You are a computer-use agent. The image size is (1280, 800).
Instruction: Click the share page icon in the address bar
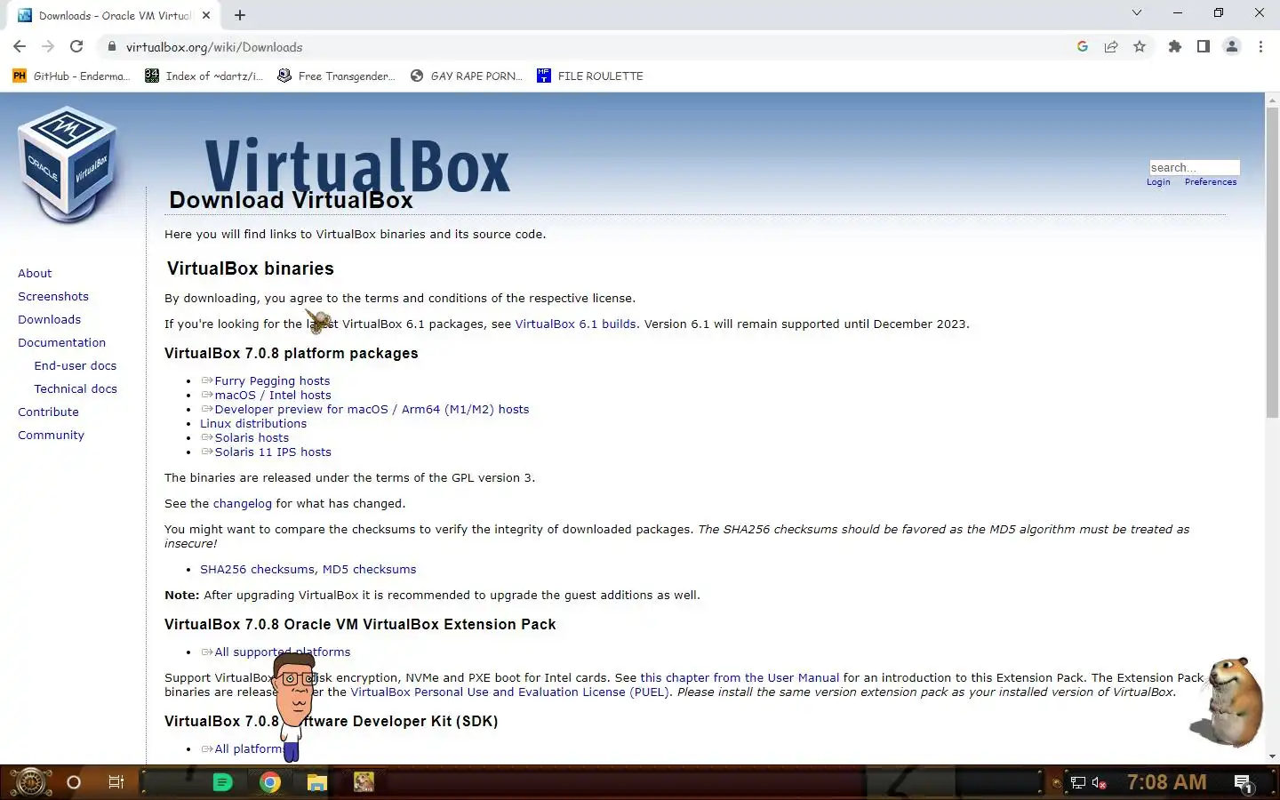click(x=1111, y=47)
